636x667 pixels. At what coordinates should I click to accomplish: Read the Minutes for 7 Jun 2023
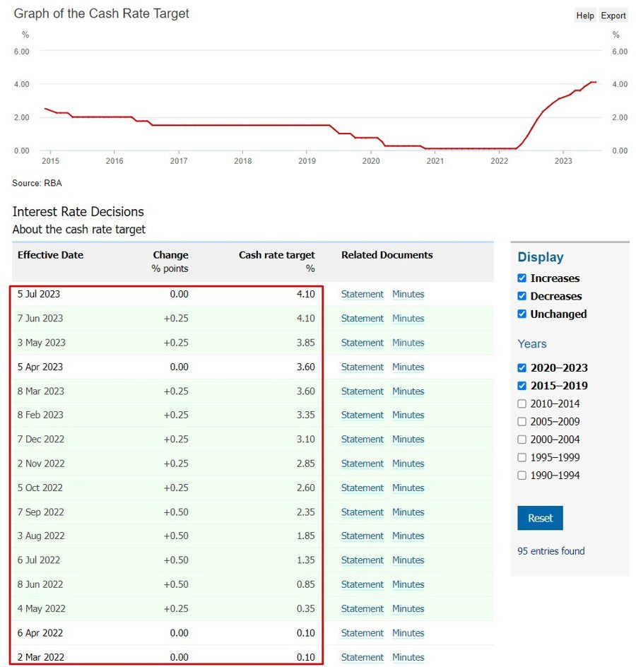click(408, 319)
